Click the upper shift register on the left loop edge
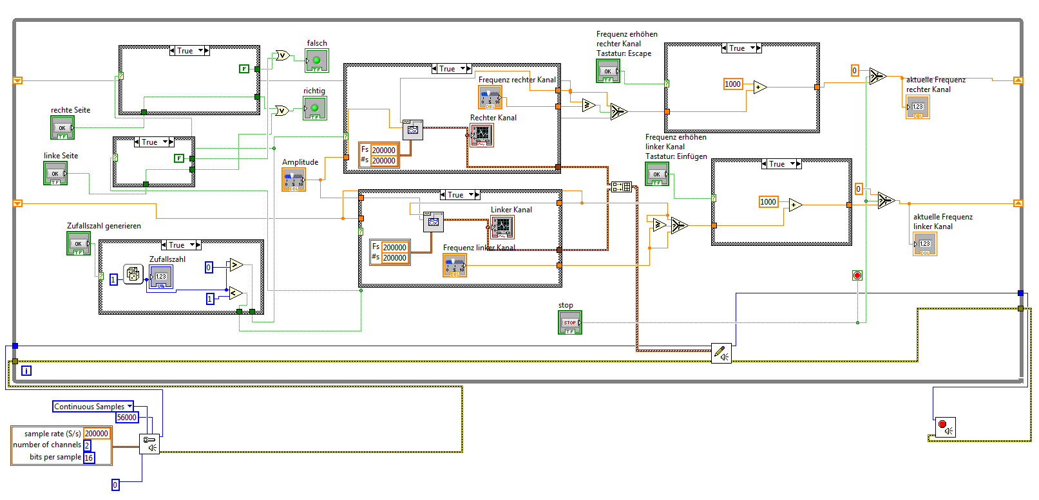This screenshot has width=1039, height=500. pos(18,80)
